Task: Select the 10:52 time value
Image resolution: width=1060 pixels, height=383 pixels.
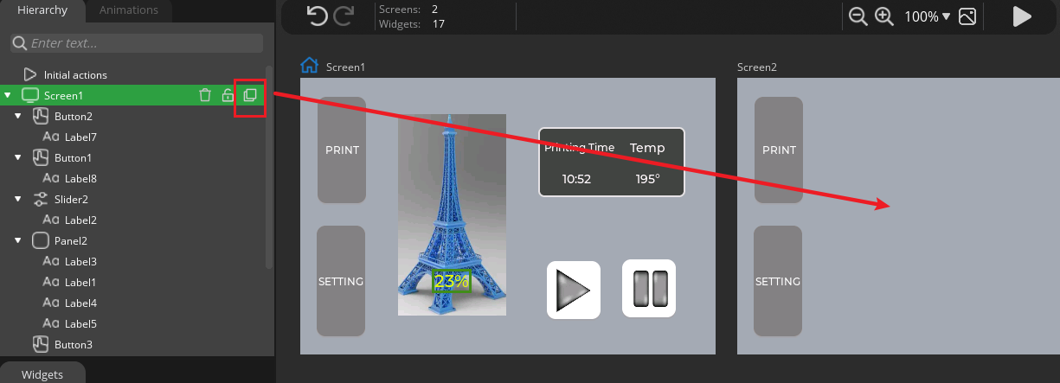Action: (x=576, y=179)
